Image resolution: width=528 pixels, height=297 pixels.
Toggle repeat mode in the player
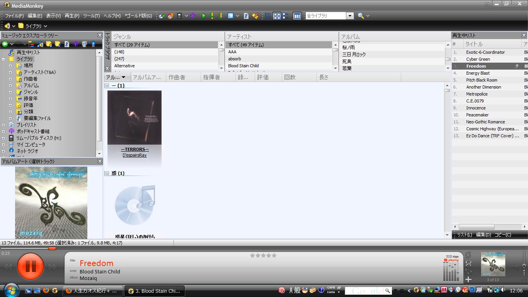pos(468,255)
